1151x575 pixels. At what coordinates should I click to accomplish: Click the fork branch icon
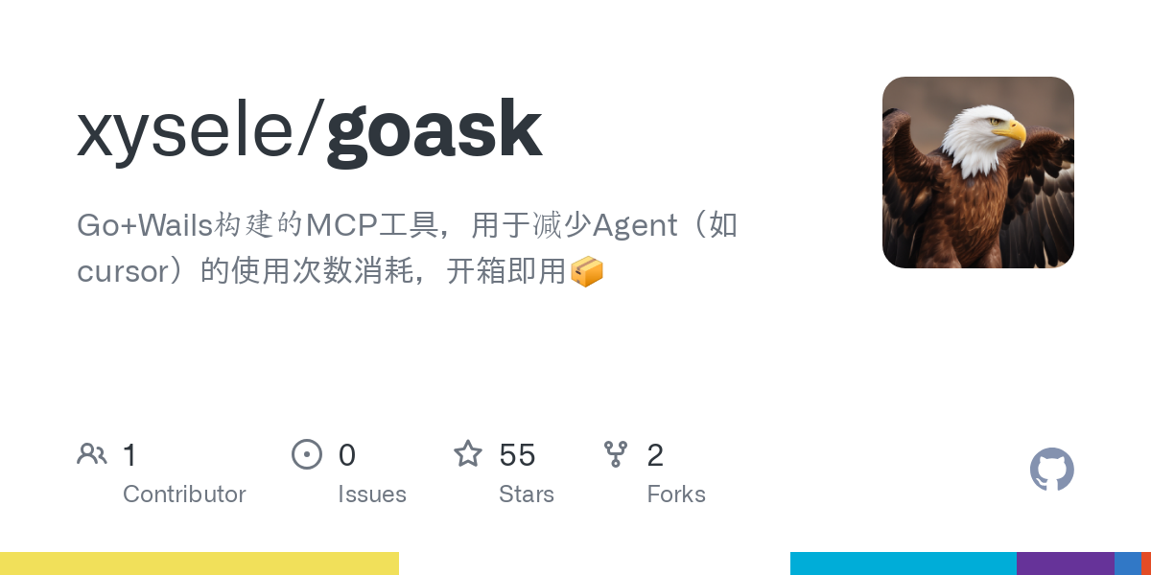point(616,453)
